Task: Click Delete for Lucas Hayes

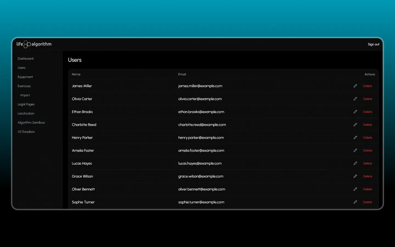Action: [x=368, y=163]
